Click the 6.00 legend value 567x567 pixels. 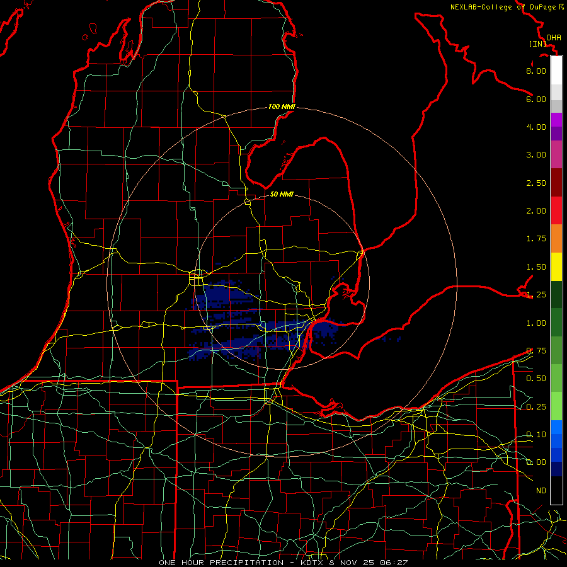[536, 99]
